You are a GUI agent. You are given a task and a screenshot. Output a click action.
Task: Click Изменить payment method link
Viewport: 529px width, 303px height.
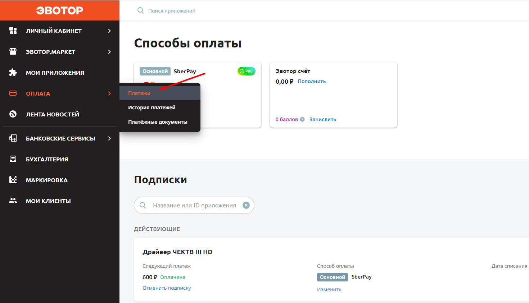point(329,289)
